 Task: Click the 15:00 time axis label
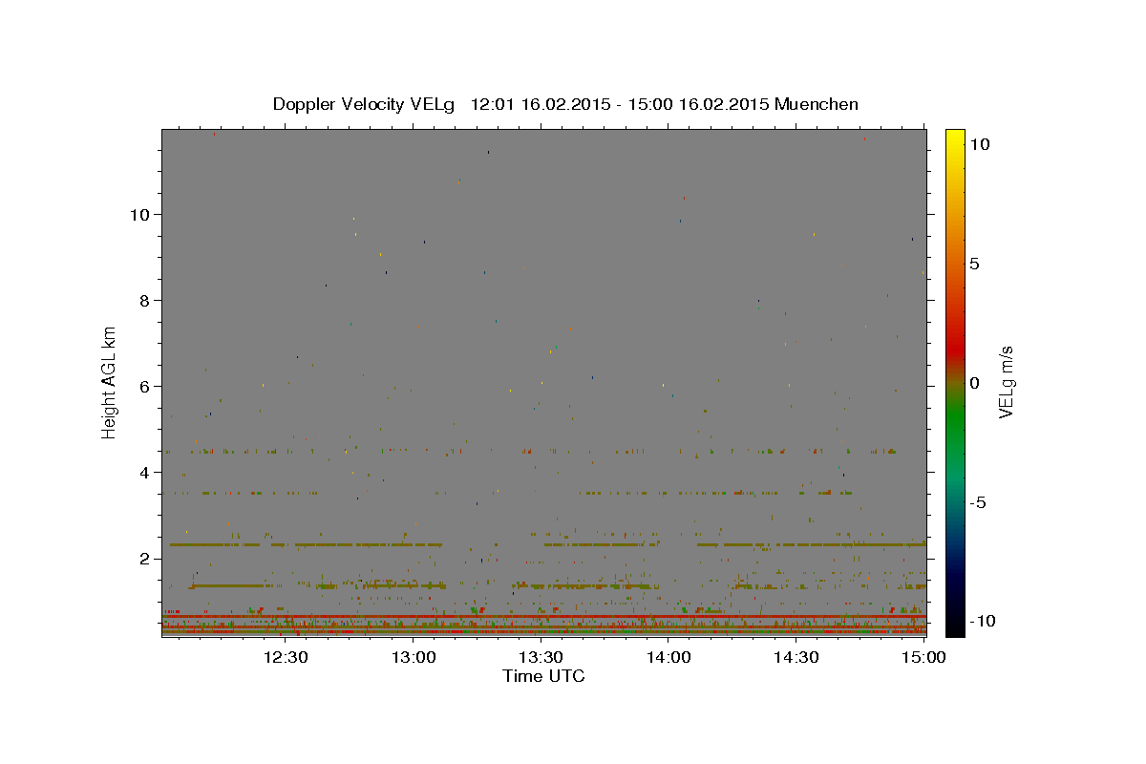point(923,657)
